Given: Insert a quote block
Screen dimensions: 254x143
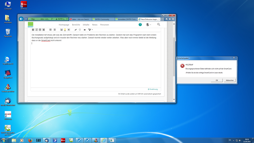Looking at the screenshot, I should 85,30.
